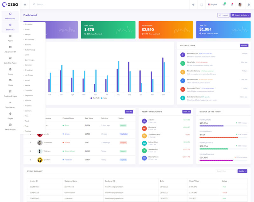Open messages icon in header
This screenshot has width=254, height=202.
point(224,5)
